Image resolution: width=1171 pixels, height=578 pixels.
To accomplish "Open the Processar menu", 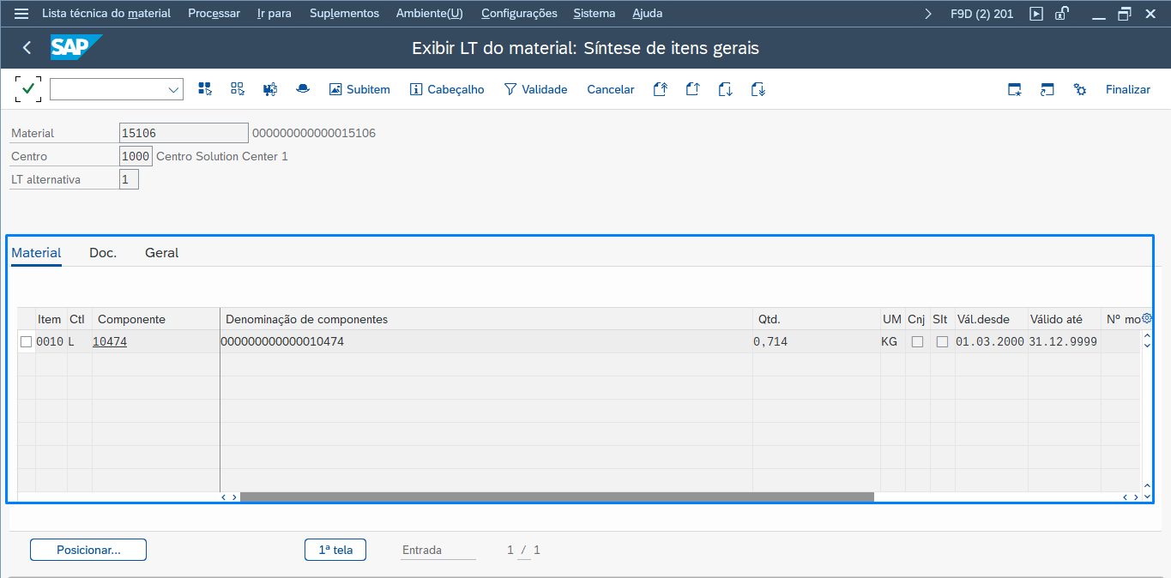I will [214, 14].
